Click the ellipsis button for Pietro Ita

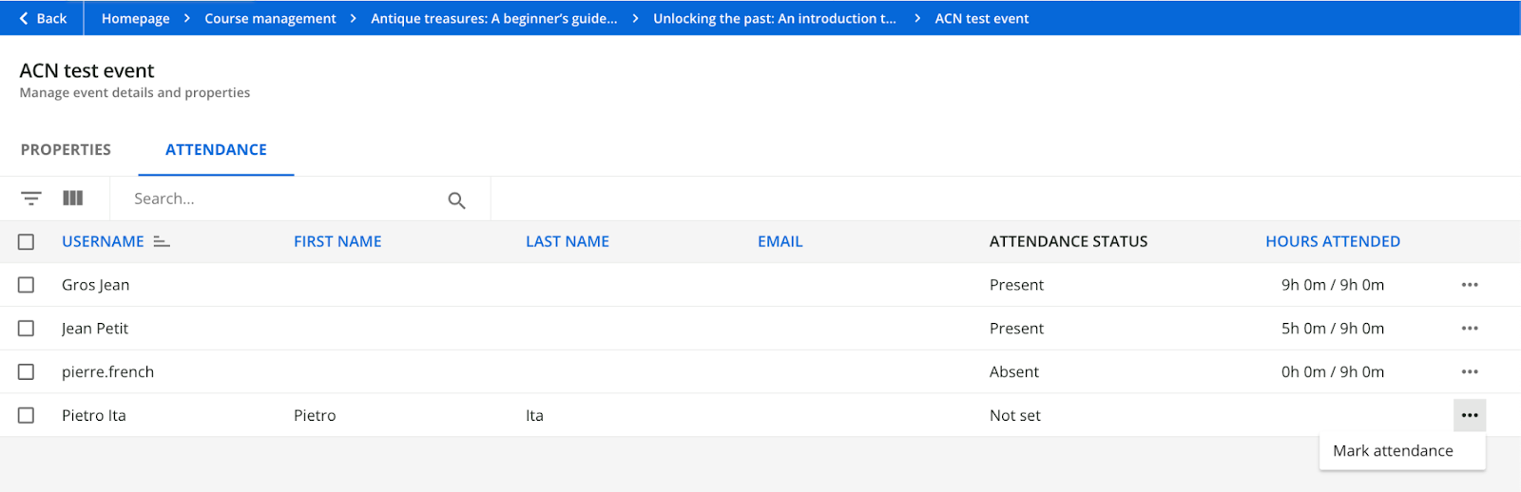click(1469, 415)
